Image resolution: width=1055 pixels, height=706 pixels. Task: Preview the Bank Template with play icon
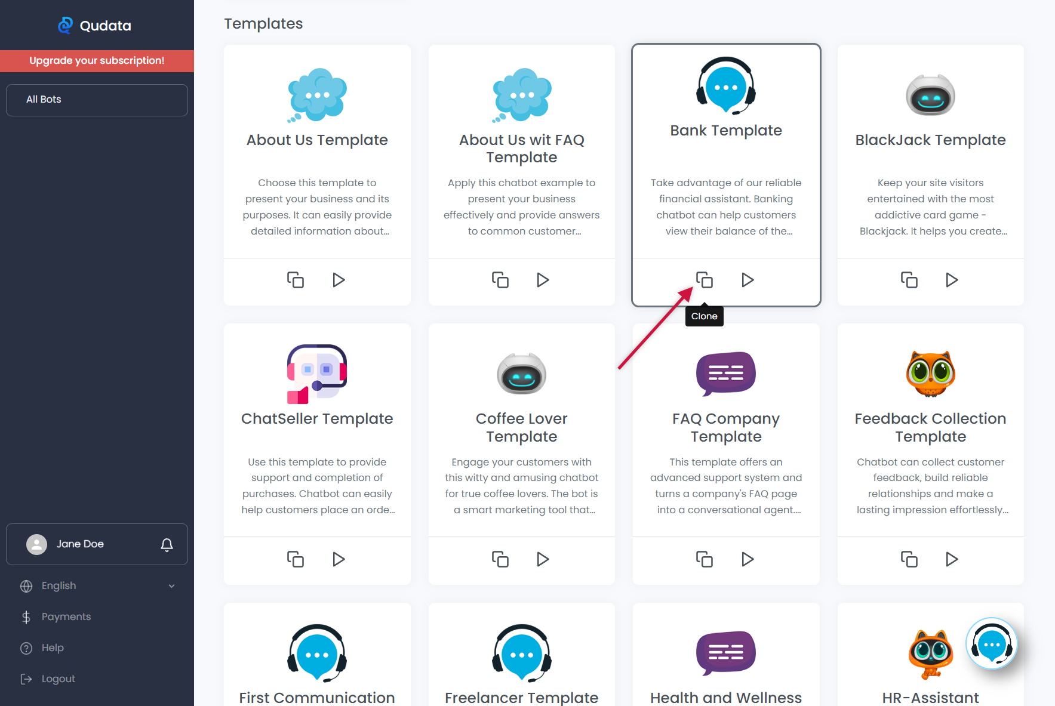click(748, 280)
